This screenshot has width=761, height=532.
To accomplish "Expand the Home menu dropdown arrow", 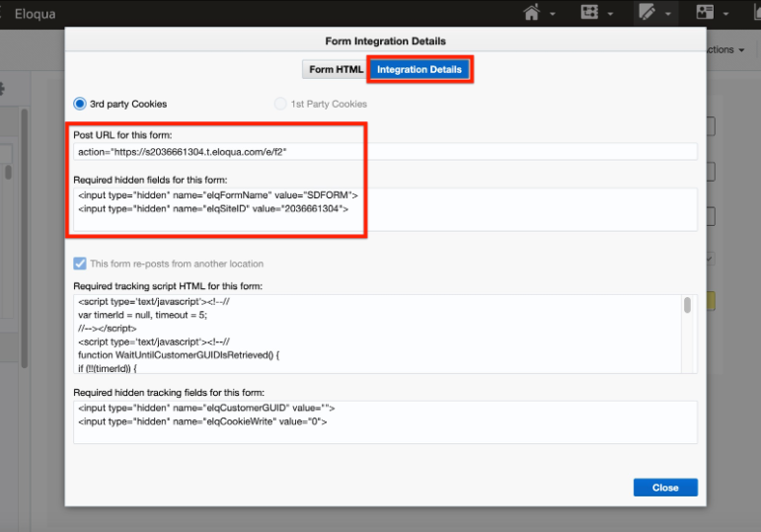I will click(x=553, y=14).
